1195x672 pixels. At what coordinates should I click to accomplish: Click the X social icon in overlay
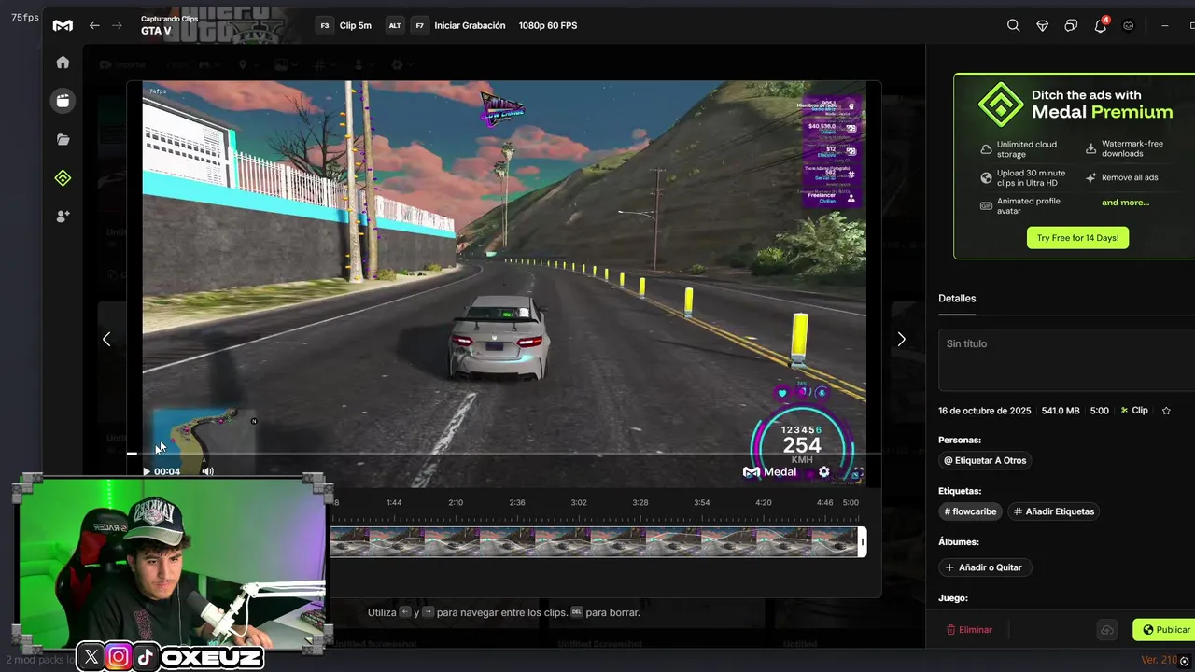[x=91, y=657]
